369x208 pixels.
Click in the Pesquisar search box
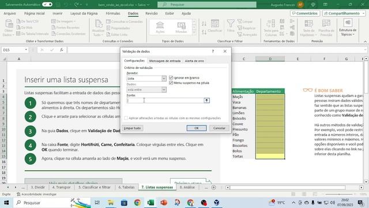[207, 5]
